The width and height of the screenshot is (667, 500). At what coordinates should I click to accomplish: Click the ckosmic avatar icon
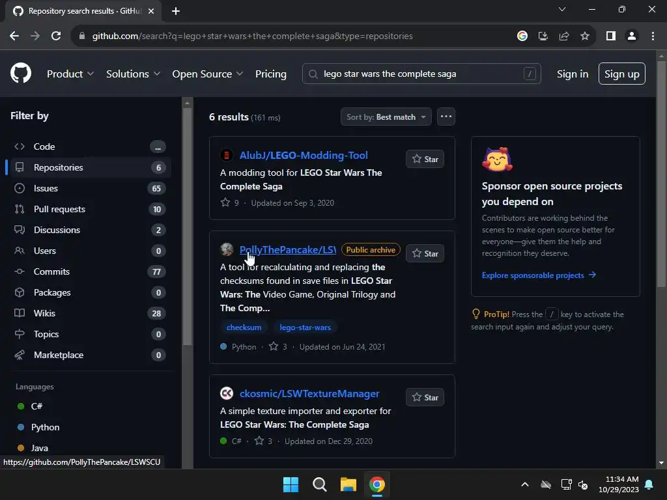227,393
